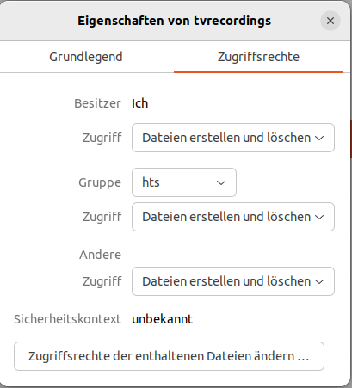
Task: Open the Gruppe dropdown showing hts
Action: click(184, 182)
